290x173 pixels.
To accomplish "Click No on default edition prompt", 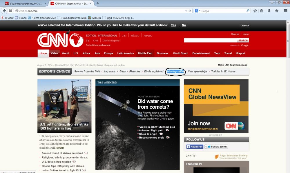I will 184,25.
